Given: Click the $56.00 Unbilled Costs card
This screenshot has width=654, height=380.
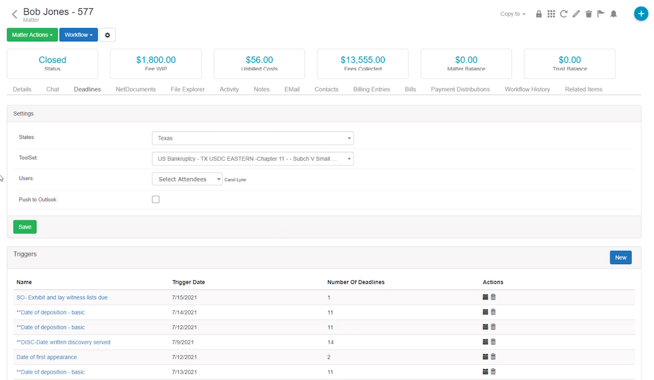Looking at the screenshot, I should tap(259, 64).
